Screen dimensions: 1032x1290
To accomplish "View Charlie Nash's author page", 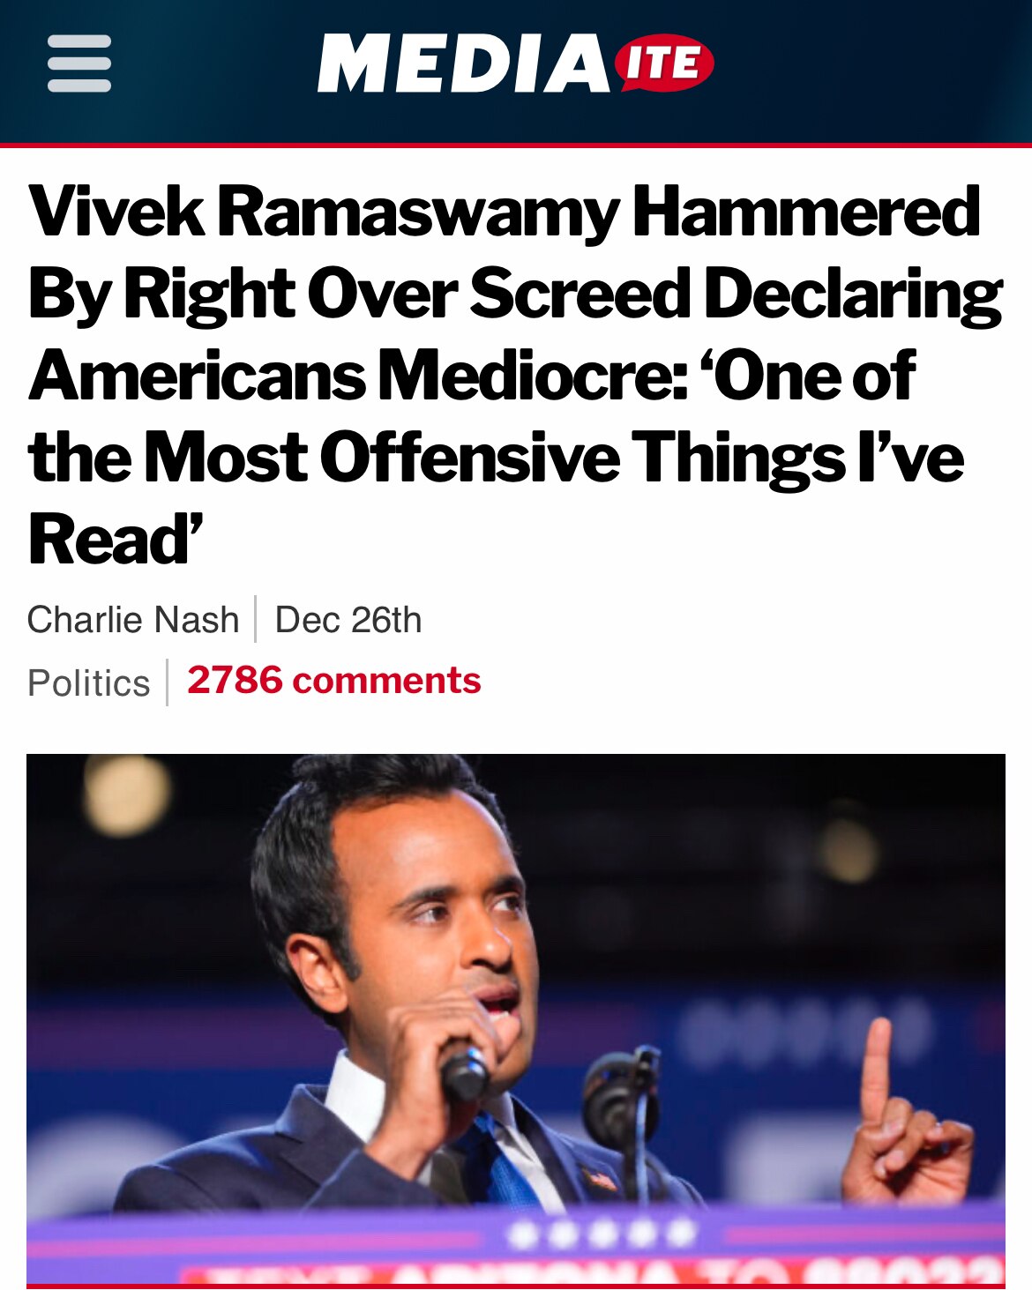I will (x=132, y=617).
